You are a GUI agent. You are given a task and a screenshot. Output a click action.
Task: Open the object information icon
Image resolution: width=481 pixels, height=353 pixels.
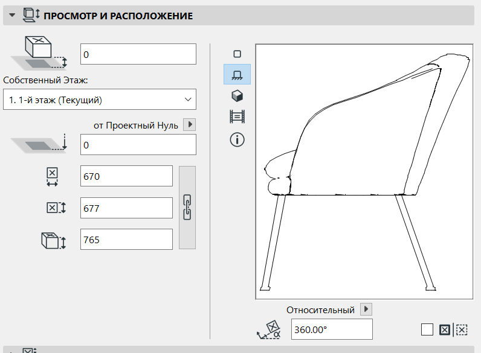pos(237,140)
